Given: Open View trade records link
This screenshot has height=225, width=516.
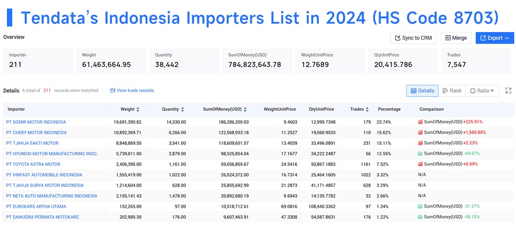Looking at the screenshot, I should point(132,90).
